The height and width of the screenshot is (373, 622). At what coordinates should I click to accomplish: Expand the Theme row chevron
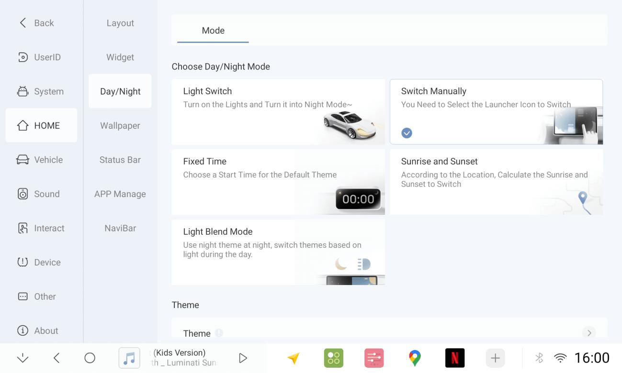589,333
